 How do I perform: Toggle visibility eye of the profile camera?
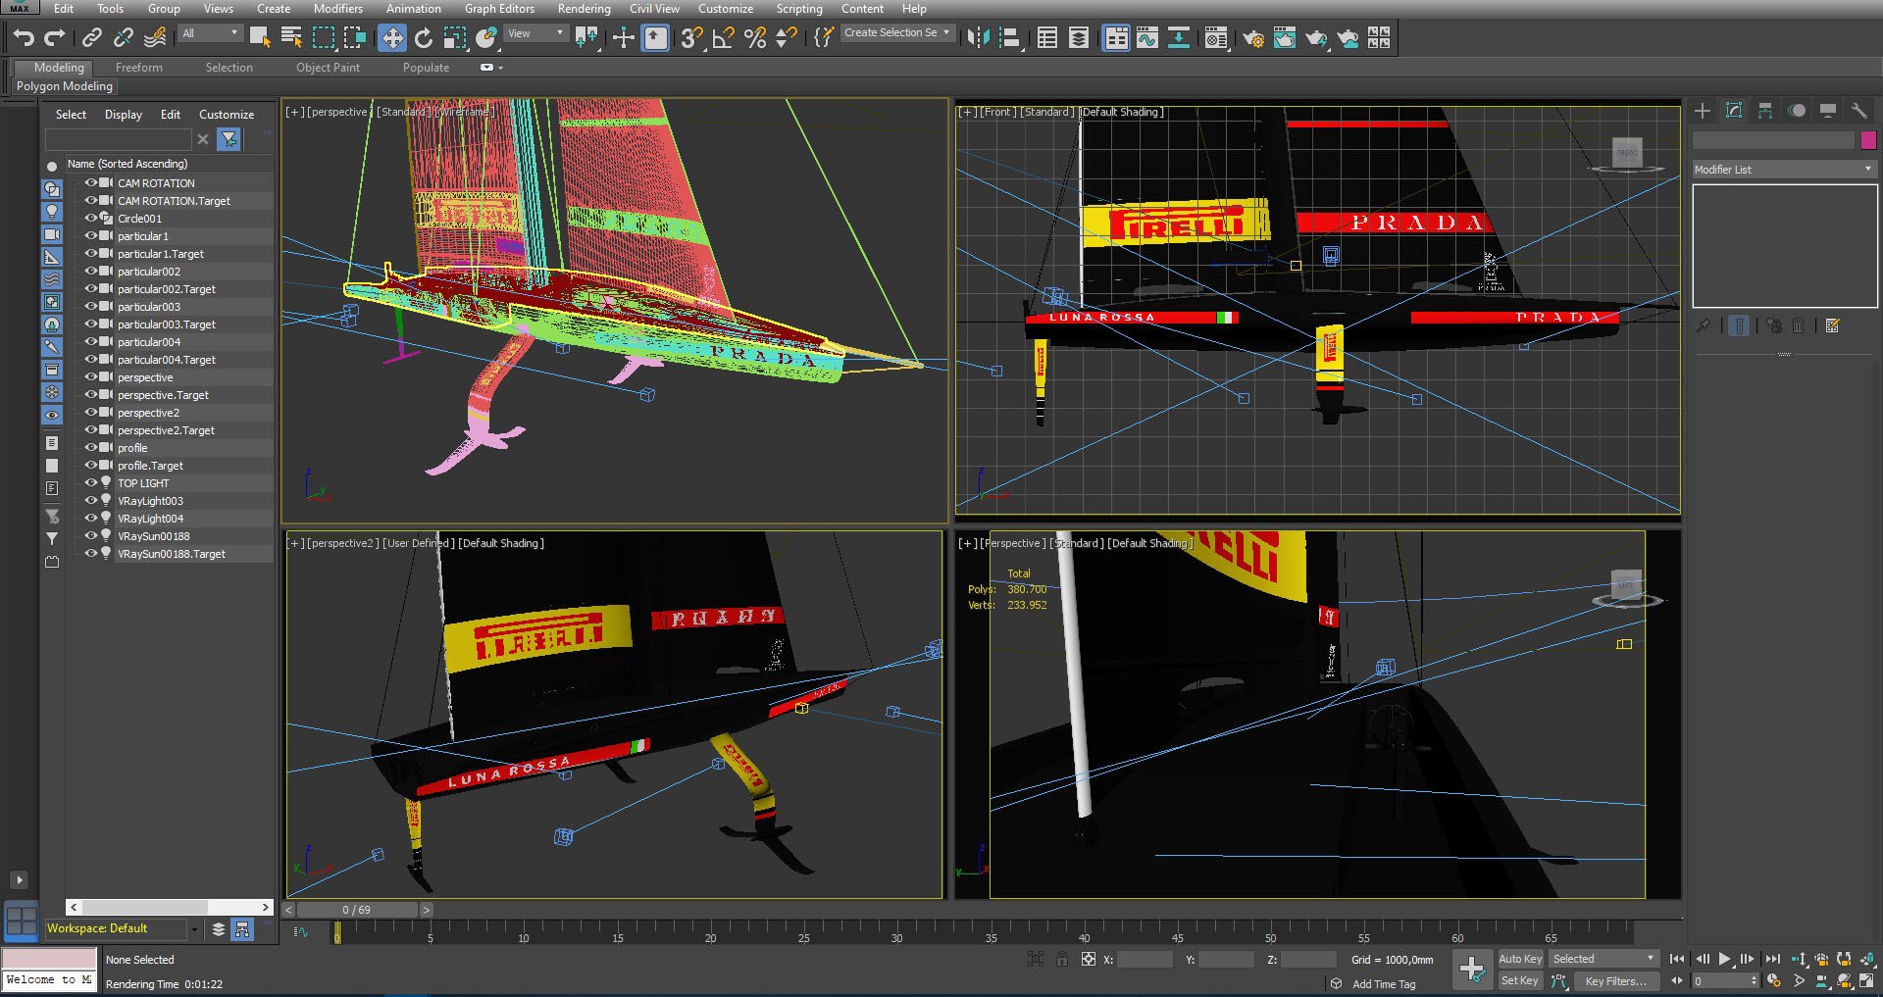(91, 448)
